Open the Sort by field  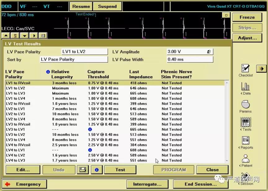point(74,59)
